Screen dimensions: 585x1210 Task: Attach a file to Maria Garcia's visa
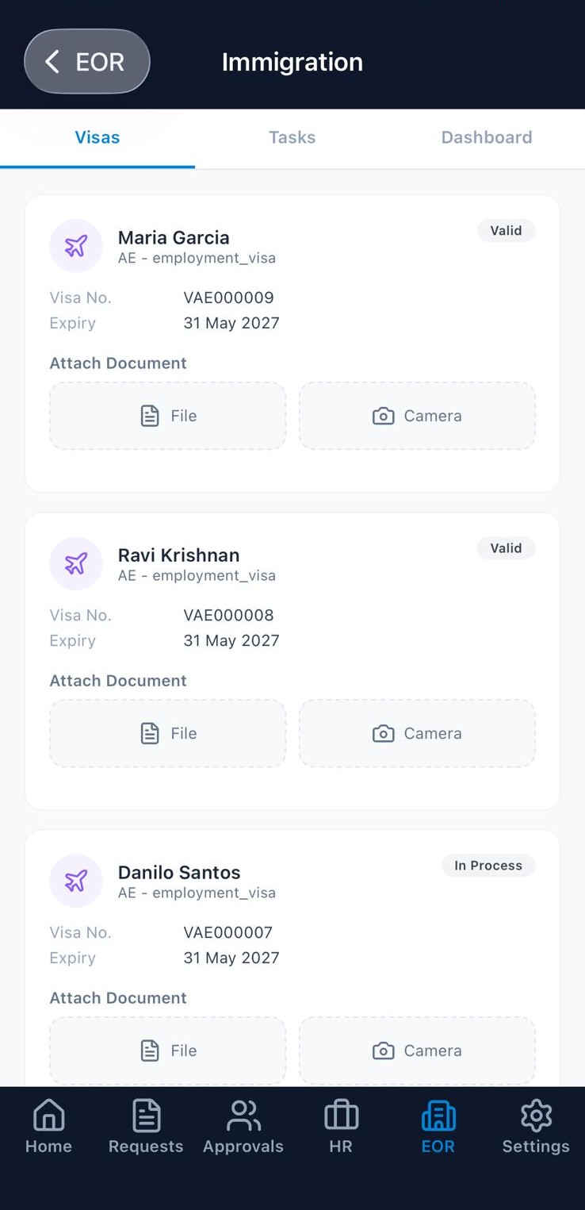click(168, 416)
